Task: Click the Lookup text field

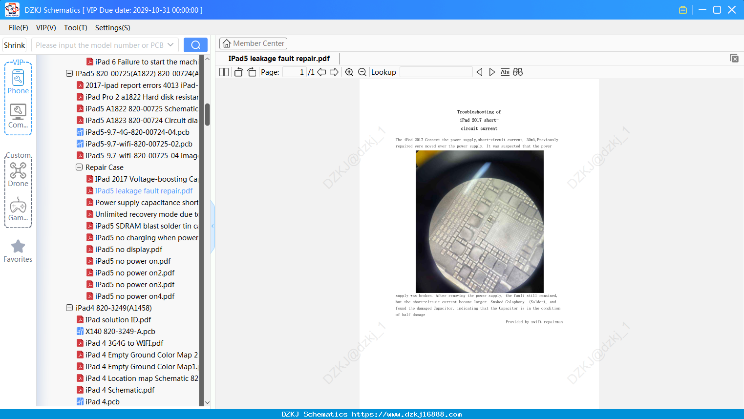Action: [436, 72]
